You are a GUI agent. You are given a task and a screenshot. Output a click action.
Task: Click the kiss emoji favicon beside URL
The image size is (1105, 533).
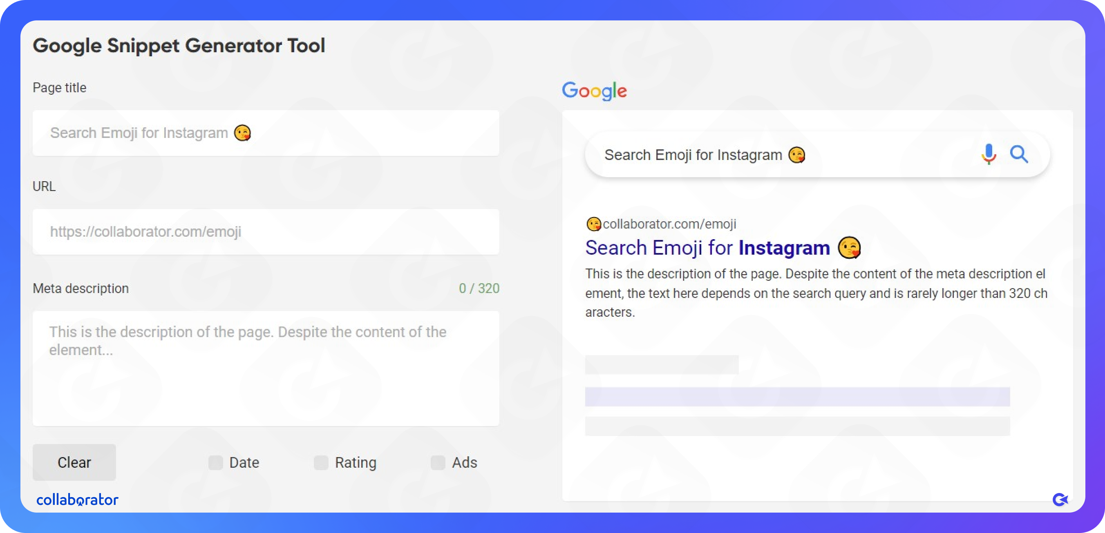(594, 224)
